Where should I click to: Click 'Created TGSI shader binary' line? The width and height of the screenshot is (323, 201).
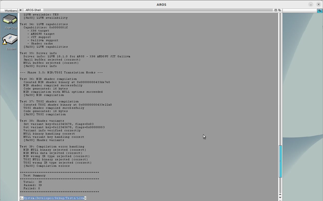pyautogui.click(x=68, y=105)
